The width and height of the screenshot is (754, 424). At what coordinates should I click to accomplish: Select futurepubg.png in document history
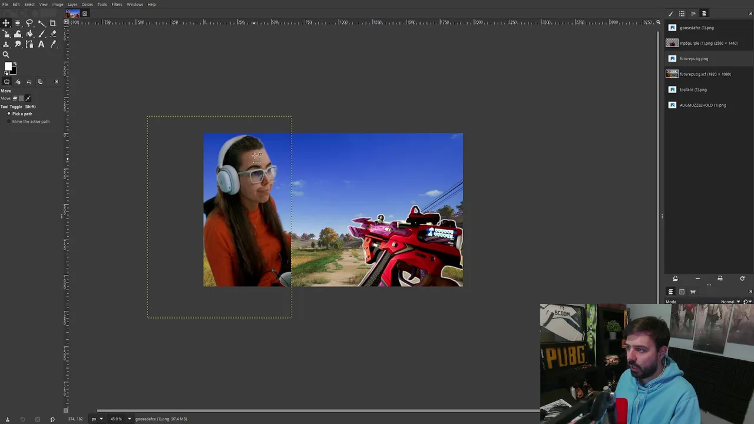tap(709, 58)
